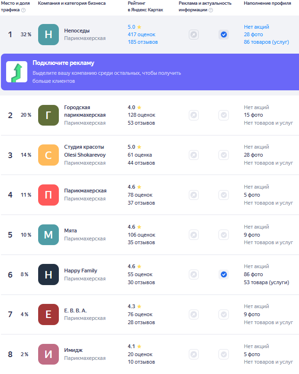Open the 5.0 rating link for Непоседы
This screenshot has height=374, width=299.
(x=135, y=27)
